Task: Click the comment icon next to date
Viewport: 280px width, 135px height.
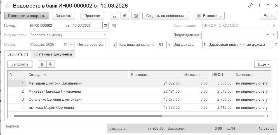Action: point(114,26)
